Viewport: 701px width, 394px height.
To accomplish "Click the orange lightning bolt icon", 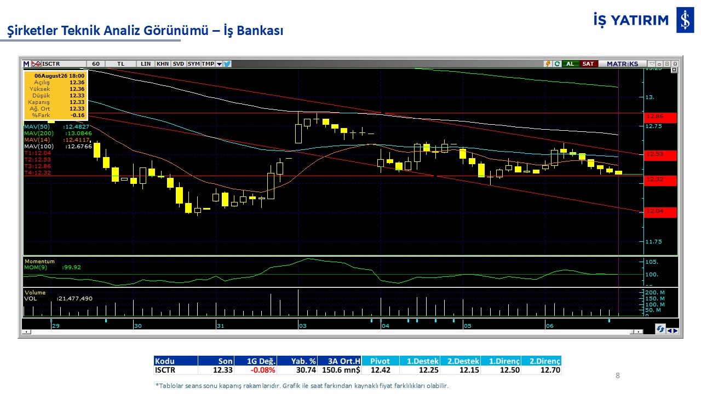I will (x=547, y=63).
